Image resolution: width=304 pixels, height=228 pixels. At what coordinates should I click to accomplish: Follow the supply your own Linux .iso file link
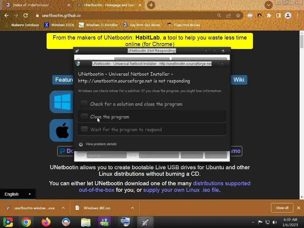(x=181, y=190)
